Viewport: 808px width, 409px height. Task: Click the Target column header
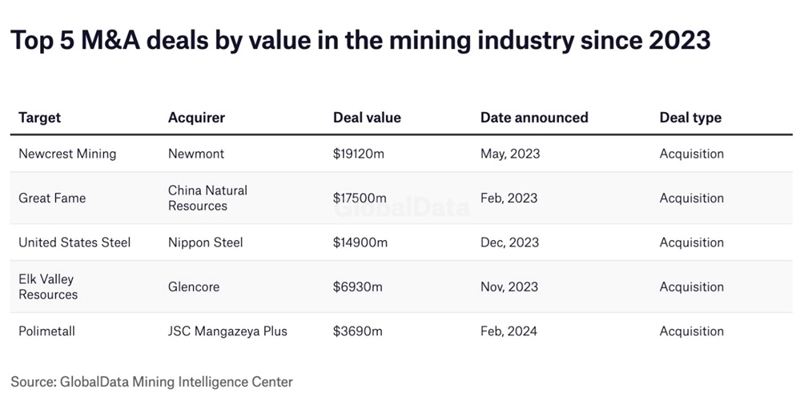point(40,118)
